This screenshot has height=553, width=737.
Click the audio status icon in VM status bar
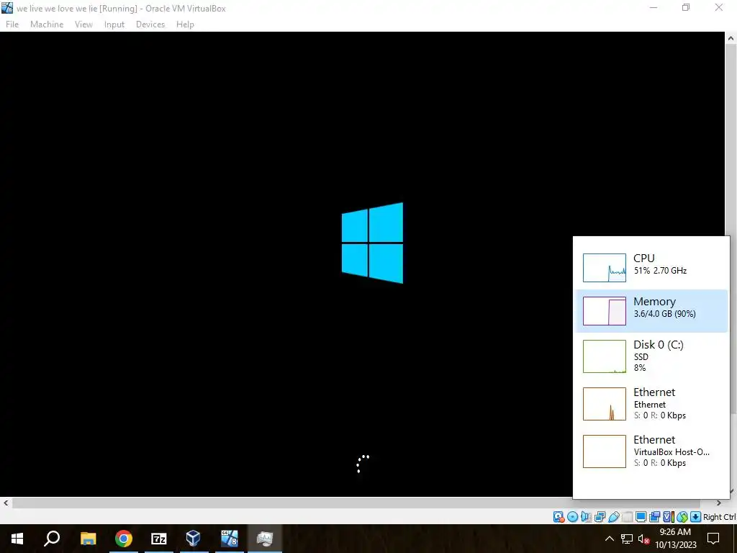(586, 517)
